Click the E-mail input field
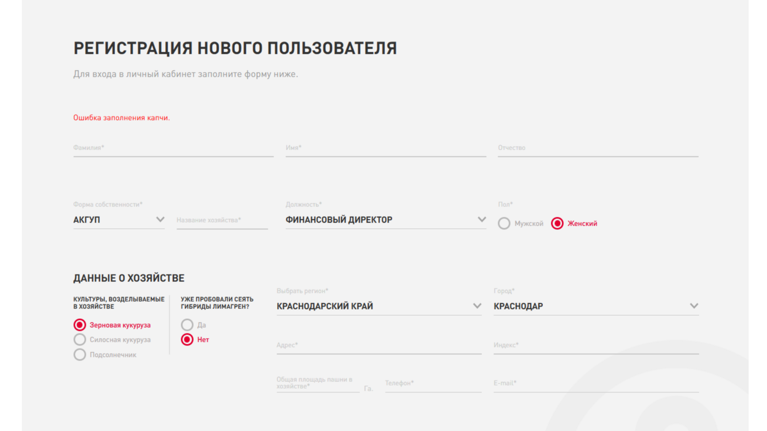Viewport: 767px width, 431px height. tap(596, 384)
